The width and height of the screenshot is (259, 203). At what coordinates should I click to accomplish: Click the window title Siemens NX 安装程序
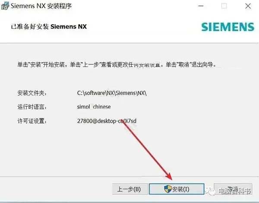pos(41,6)
